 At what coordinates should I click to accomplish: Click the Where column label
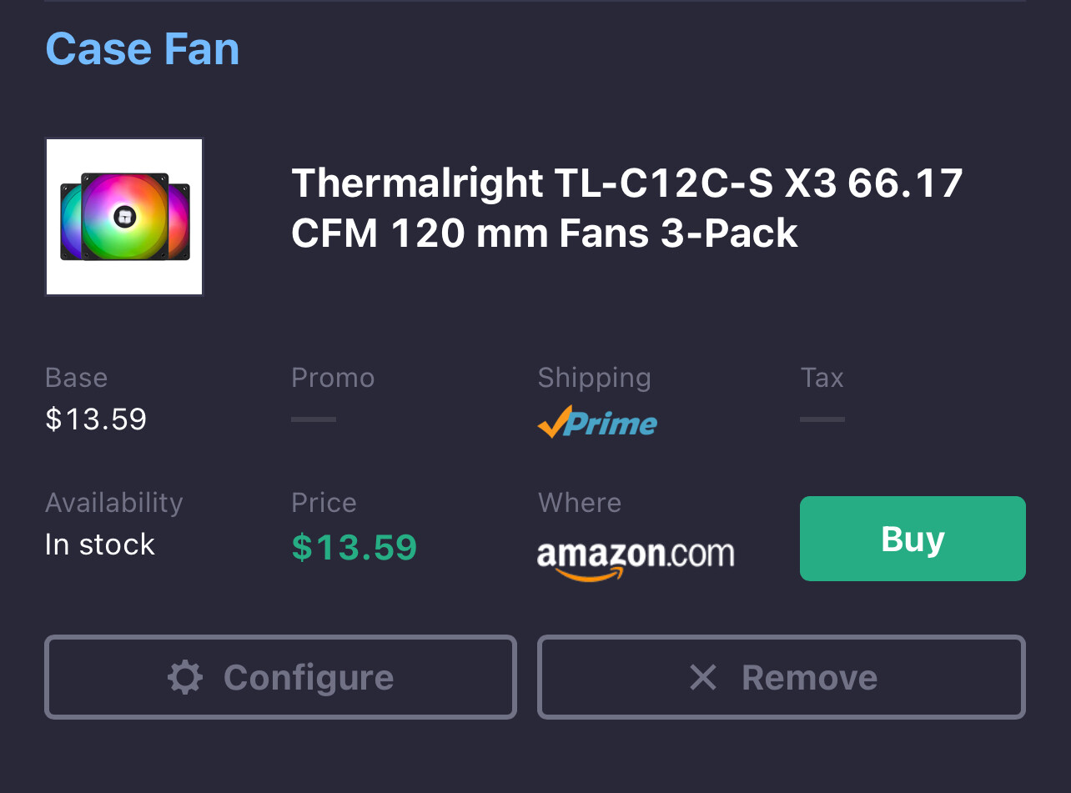coord(580,503)
